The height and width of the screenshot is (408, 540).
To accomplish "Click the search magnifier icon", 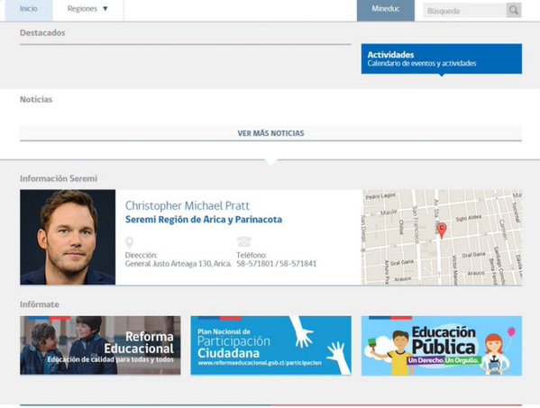I will point(514,10).
